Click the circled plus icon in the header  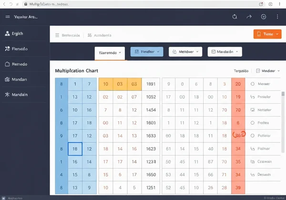[263, 17]
